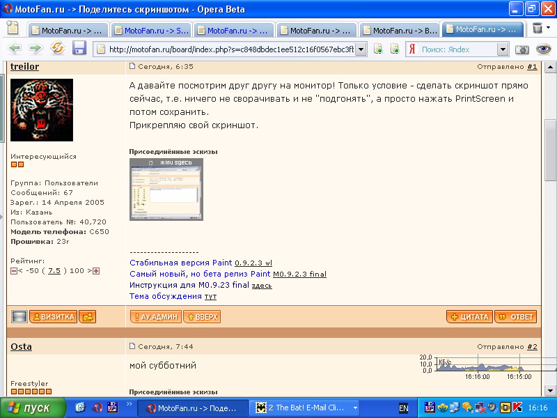Select the active last MotoFan.ru tab
The image size is (557, 418).
483,29
